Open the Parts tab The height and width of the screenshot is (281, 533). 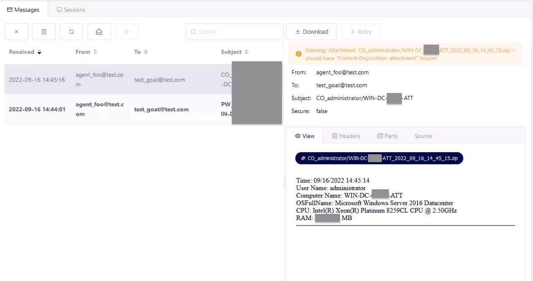tap(387, 136)
